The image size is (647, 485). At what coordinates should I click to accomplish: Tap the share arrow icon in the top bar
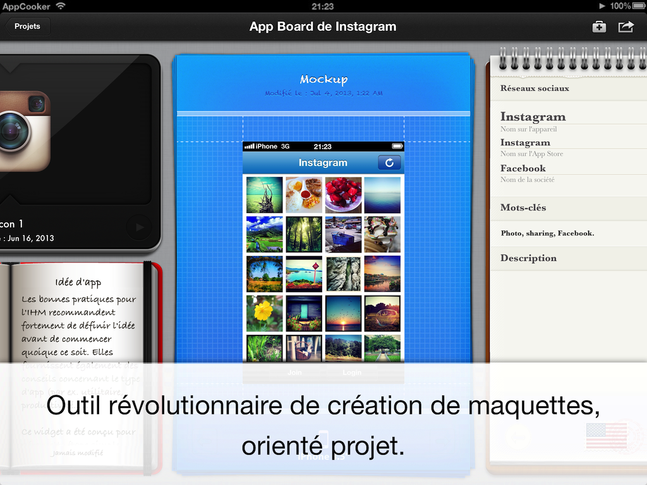coord(626,27)
